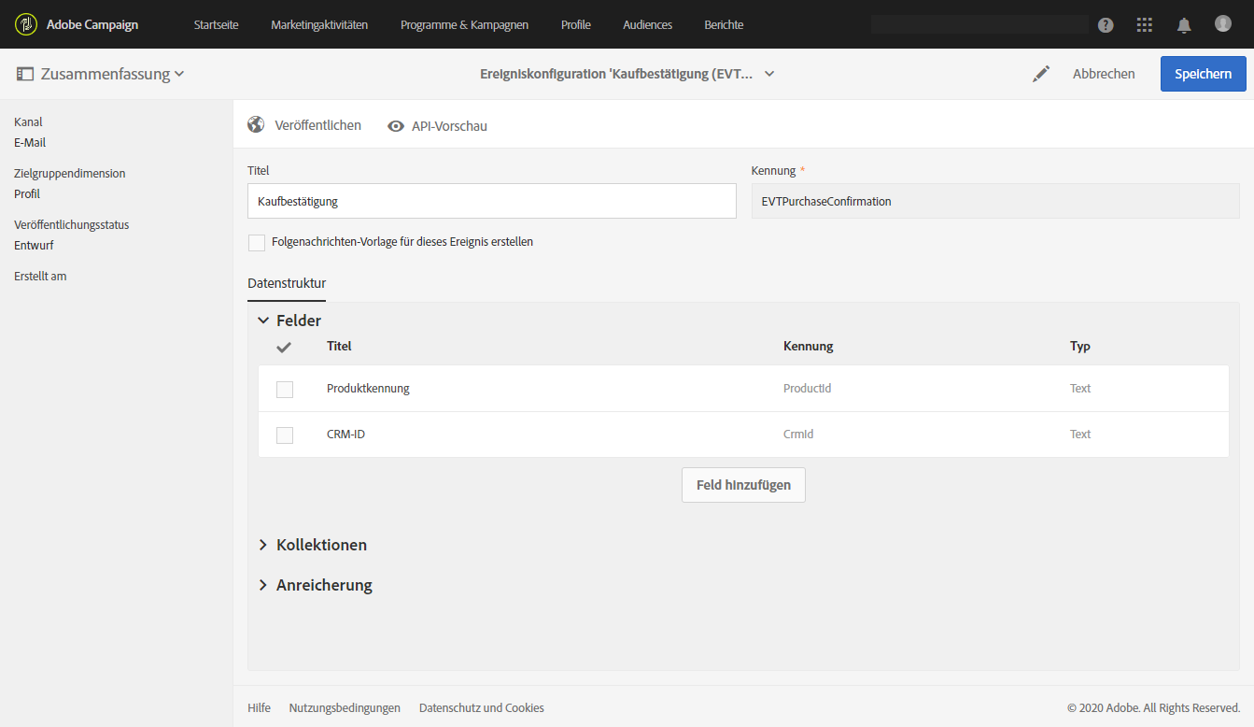Screen dimensions: 1254x727
Task: Click the pencil edit properties icon
Action: pyautogui.click(x=1041, y=74)
